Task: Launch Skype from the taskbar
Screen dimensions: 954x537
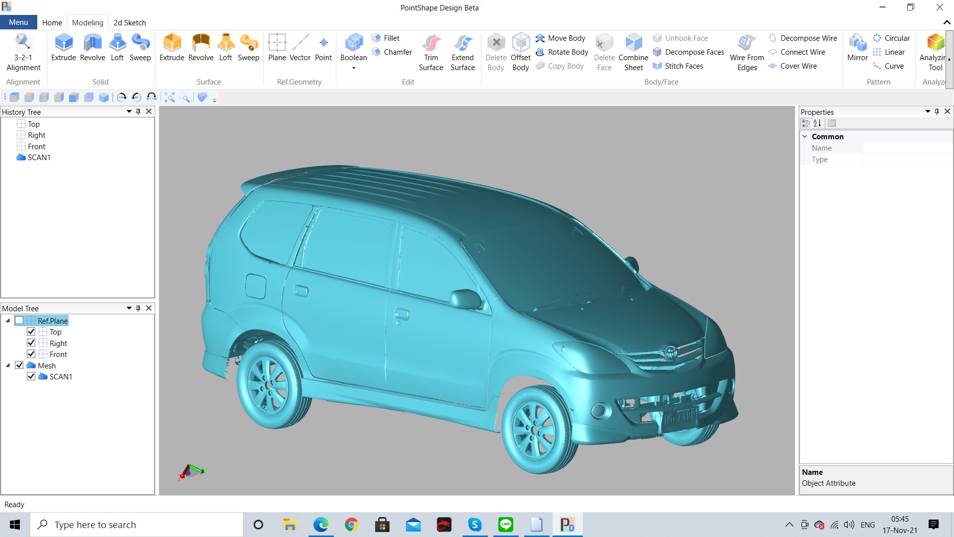Action: (x=475, y=524)
